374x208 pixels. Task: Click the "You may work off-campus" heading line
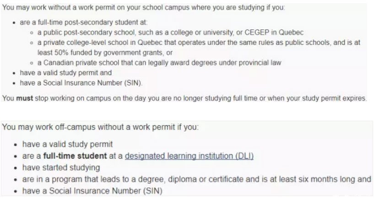click(x=101, y=127)
